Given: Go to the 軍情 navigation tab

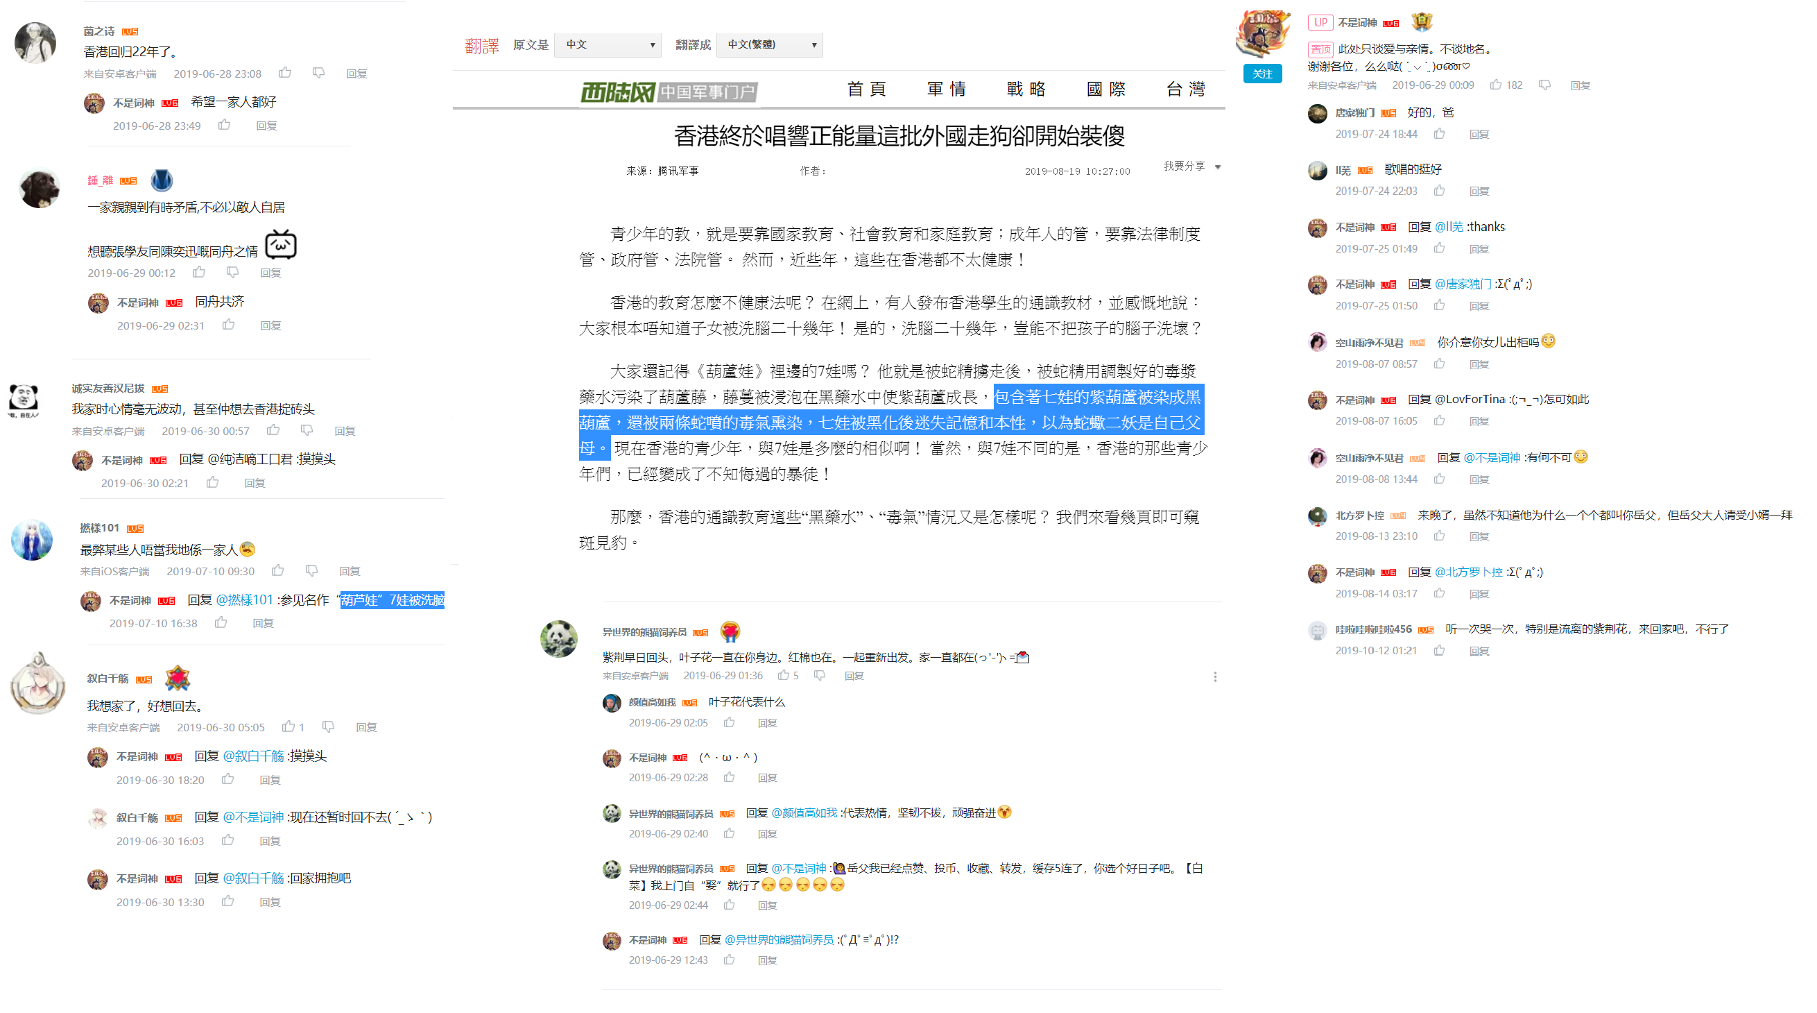Looking at the screenshot, I should tap(946, 89).
